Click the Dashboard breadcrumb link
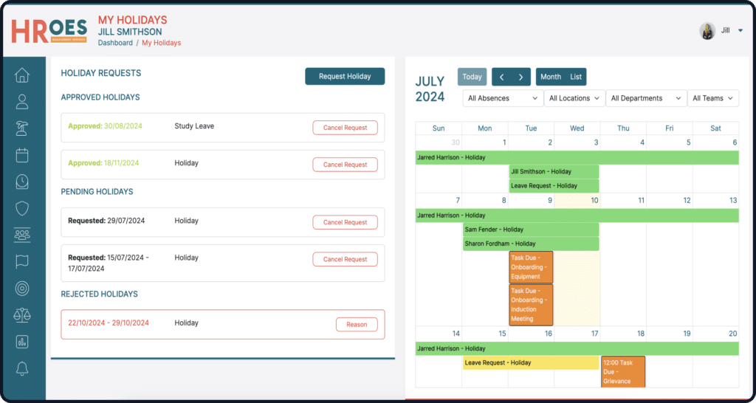The height and width of the screenshot is (403, 756). tap(115, 43)
